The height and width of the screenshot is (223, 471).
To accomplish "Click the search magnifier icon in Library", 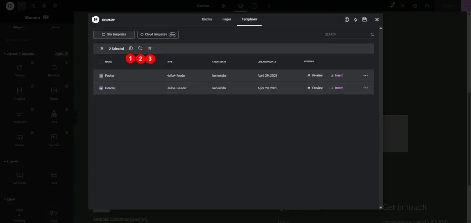I will pyautogui.click(x=372, y=34).
